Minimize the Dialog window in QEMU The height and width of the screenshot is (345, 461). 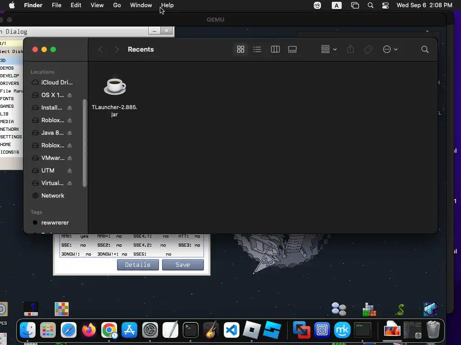pyautogui.click(x=154, y=31)
